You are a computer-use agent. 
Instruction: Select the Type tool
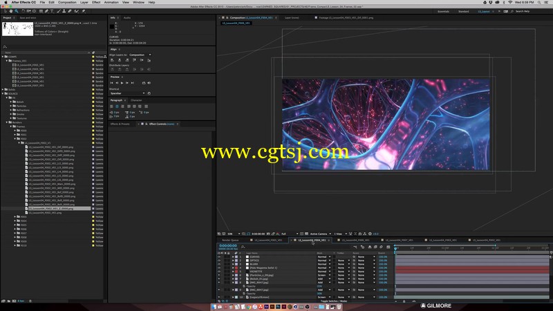tap(52, 11)
